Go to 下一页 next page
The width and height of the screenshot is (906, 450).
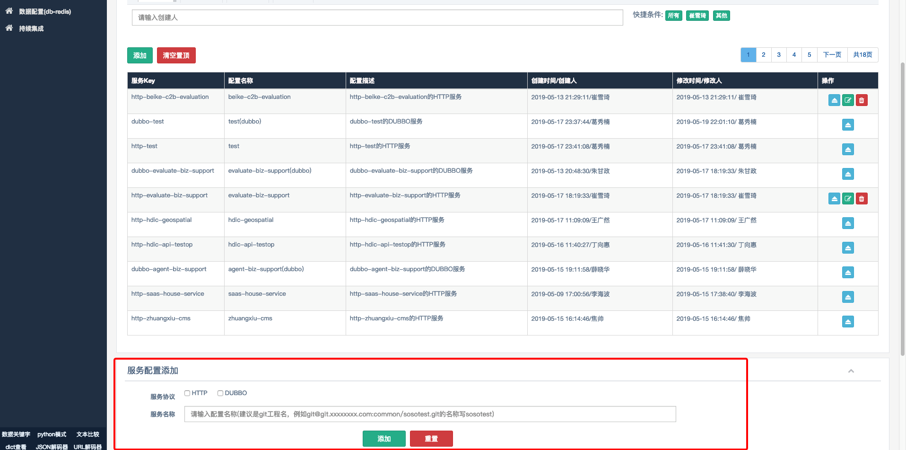[832, 55]
